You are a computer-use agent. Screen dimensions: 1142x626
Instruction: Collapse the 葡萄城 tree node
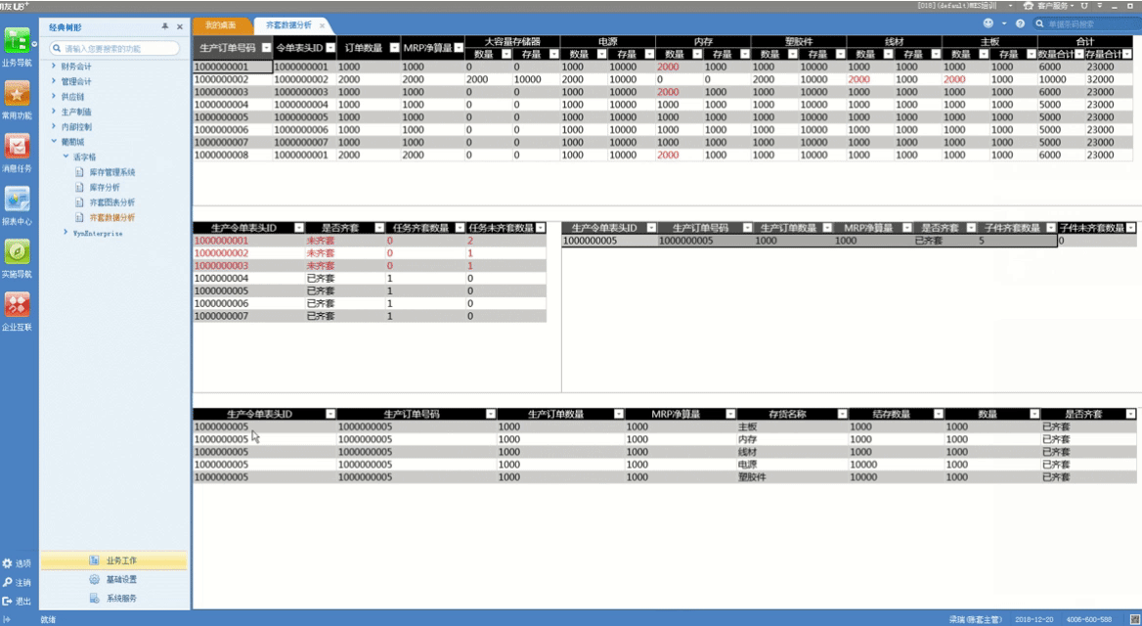[x=54, y=142]
